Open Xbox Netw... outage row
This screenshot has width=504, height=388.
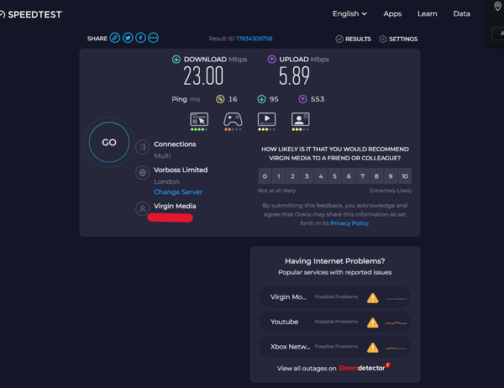pos(335,347)
